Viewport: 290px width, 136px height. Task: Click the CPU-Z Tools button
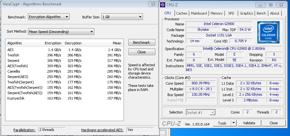click(222, 123)
